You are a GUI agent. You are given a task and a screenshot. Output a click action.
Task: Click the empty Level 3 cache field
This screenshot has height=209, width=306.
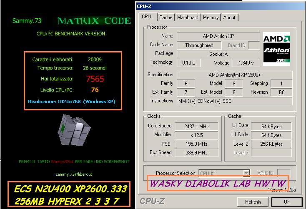coord(271,153)
